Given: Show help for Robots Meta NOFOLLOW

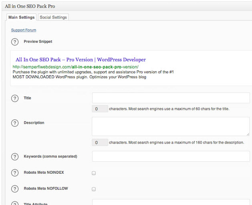Looking at the screenshot, I should tap(15, 189).
